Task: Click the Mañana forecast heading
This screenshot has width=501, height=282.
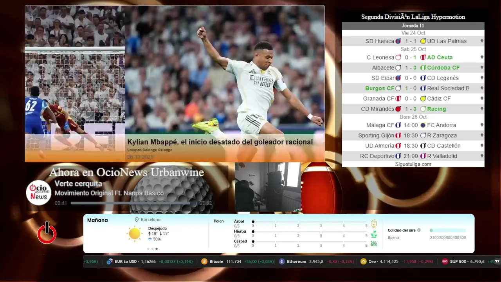Action: click(97, 220)
